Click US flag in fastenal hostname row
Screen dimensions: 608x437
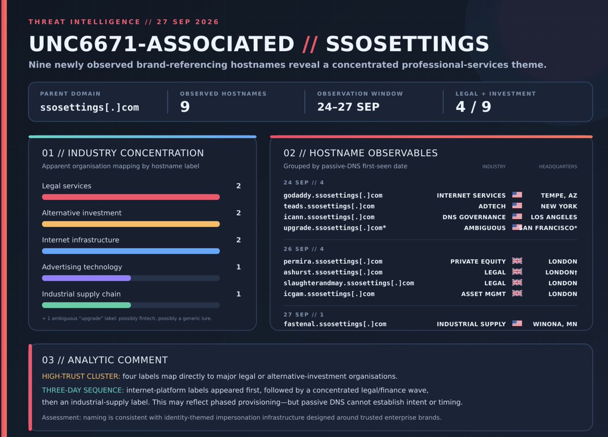click(517, 324)
